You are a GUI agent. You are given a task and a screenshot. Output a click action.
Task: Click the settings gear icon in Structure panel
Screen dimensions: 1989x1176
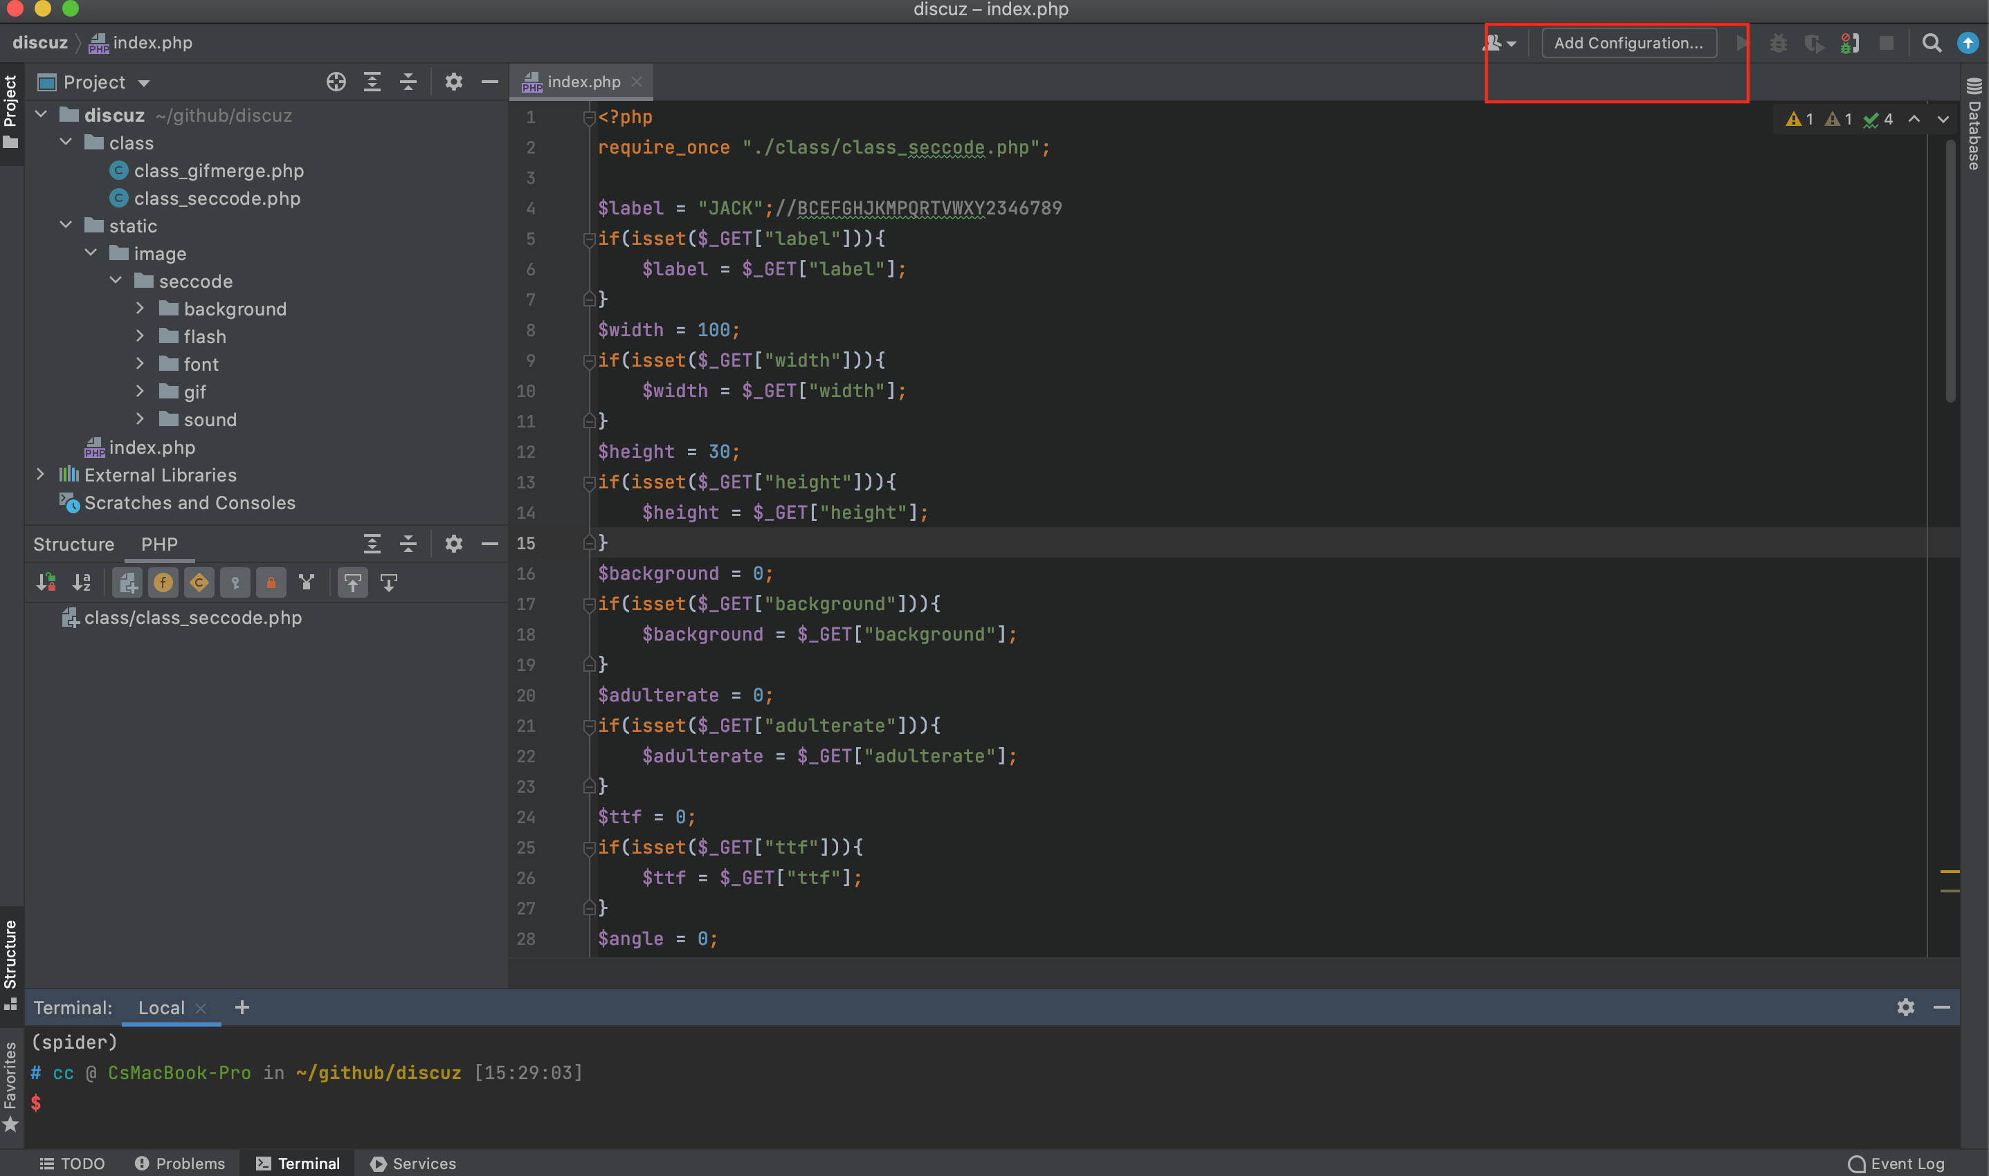click(x=453, y=544)
